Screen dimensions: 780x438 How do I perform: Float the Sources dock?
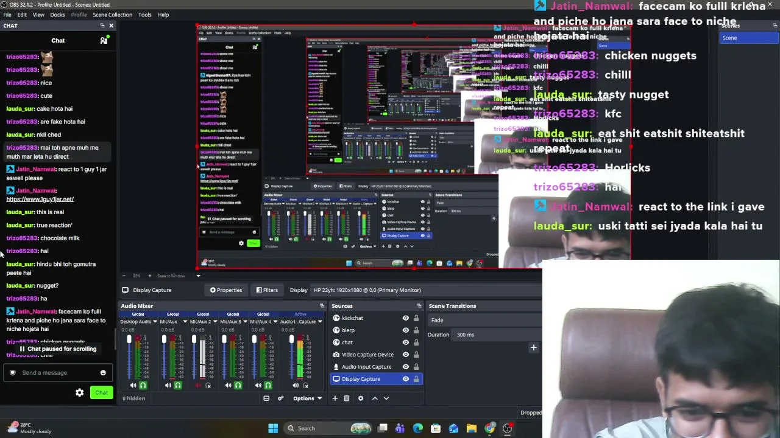pos(419,306)
